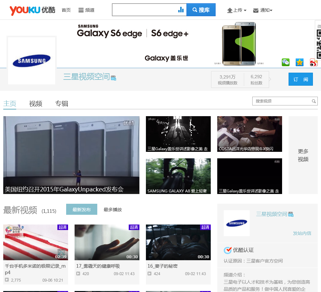Screen dimensions: 321x292
Task: Select the 最多播放 sort tab
Action: (113, 209)
